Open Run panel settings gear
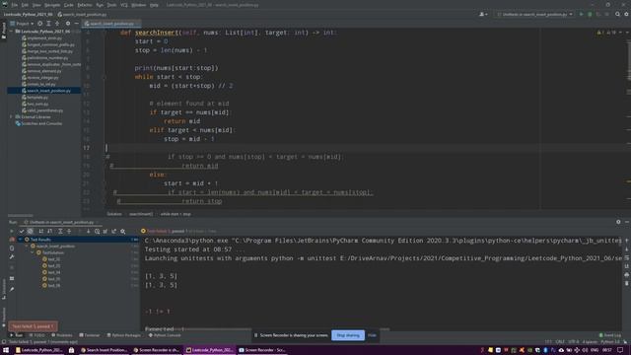Image resolution: width=631 pixels, height=355 pixels. coord(618,222)
